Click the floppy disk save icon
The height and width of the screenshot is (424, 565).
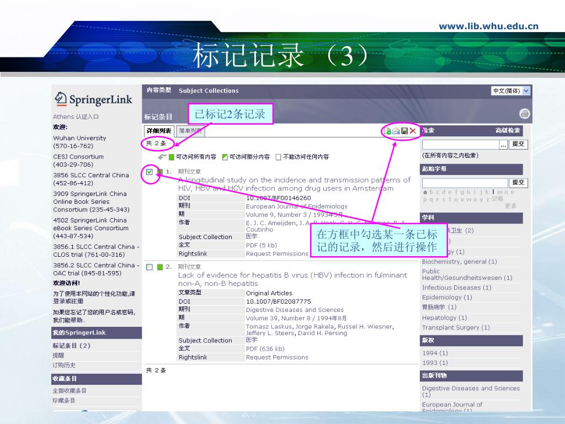(x=404, y=131)
